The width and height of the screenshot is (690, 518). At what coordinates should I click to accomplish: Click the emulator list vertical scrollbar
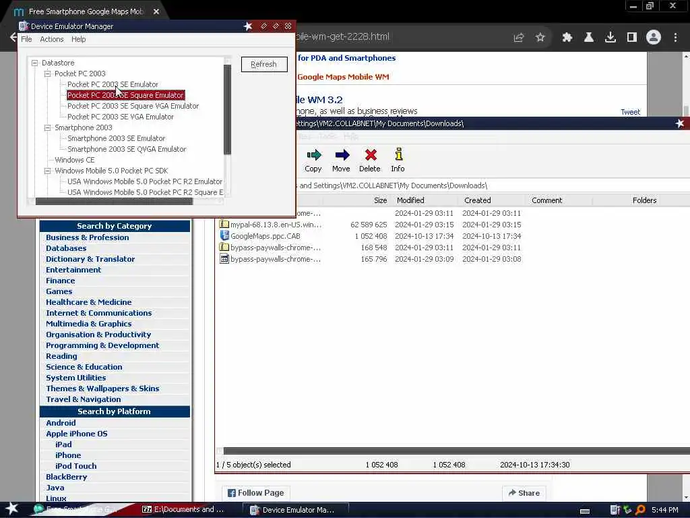pyautogui.click(x=228, y=109)
